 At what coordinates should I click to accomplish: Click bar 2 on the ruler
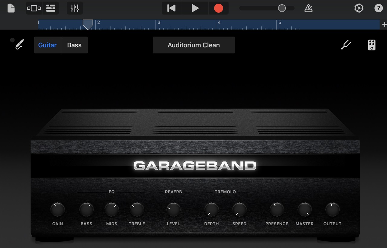coord(99,22)
